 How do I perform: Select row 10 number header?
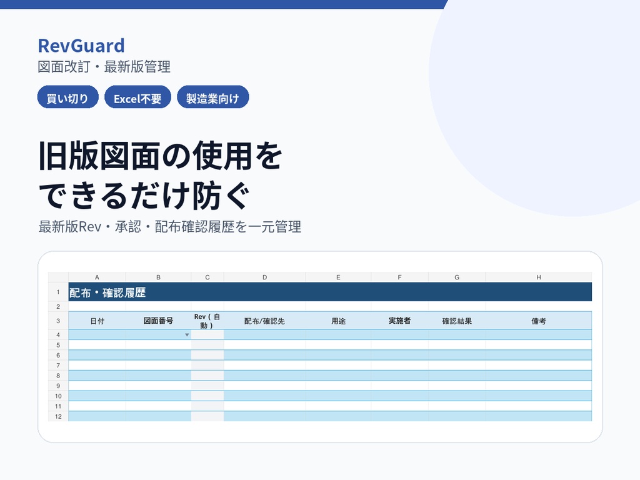pyautogui.click(x=58, y=396)
